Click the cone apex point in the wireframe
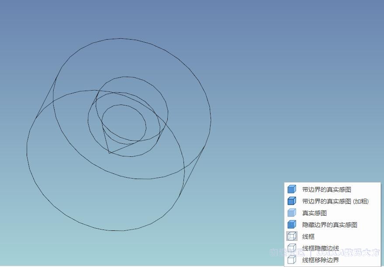The width and height of the screenshot is (384, 267). pyautogui.click(x=109, y=153)
